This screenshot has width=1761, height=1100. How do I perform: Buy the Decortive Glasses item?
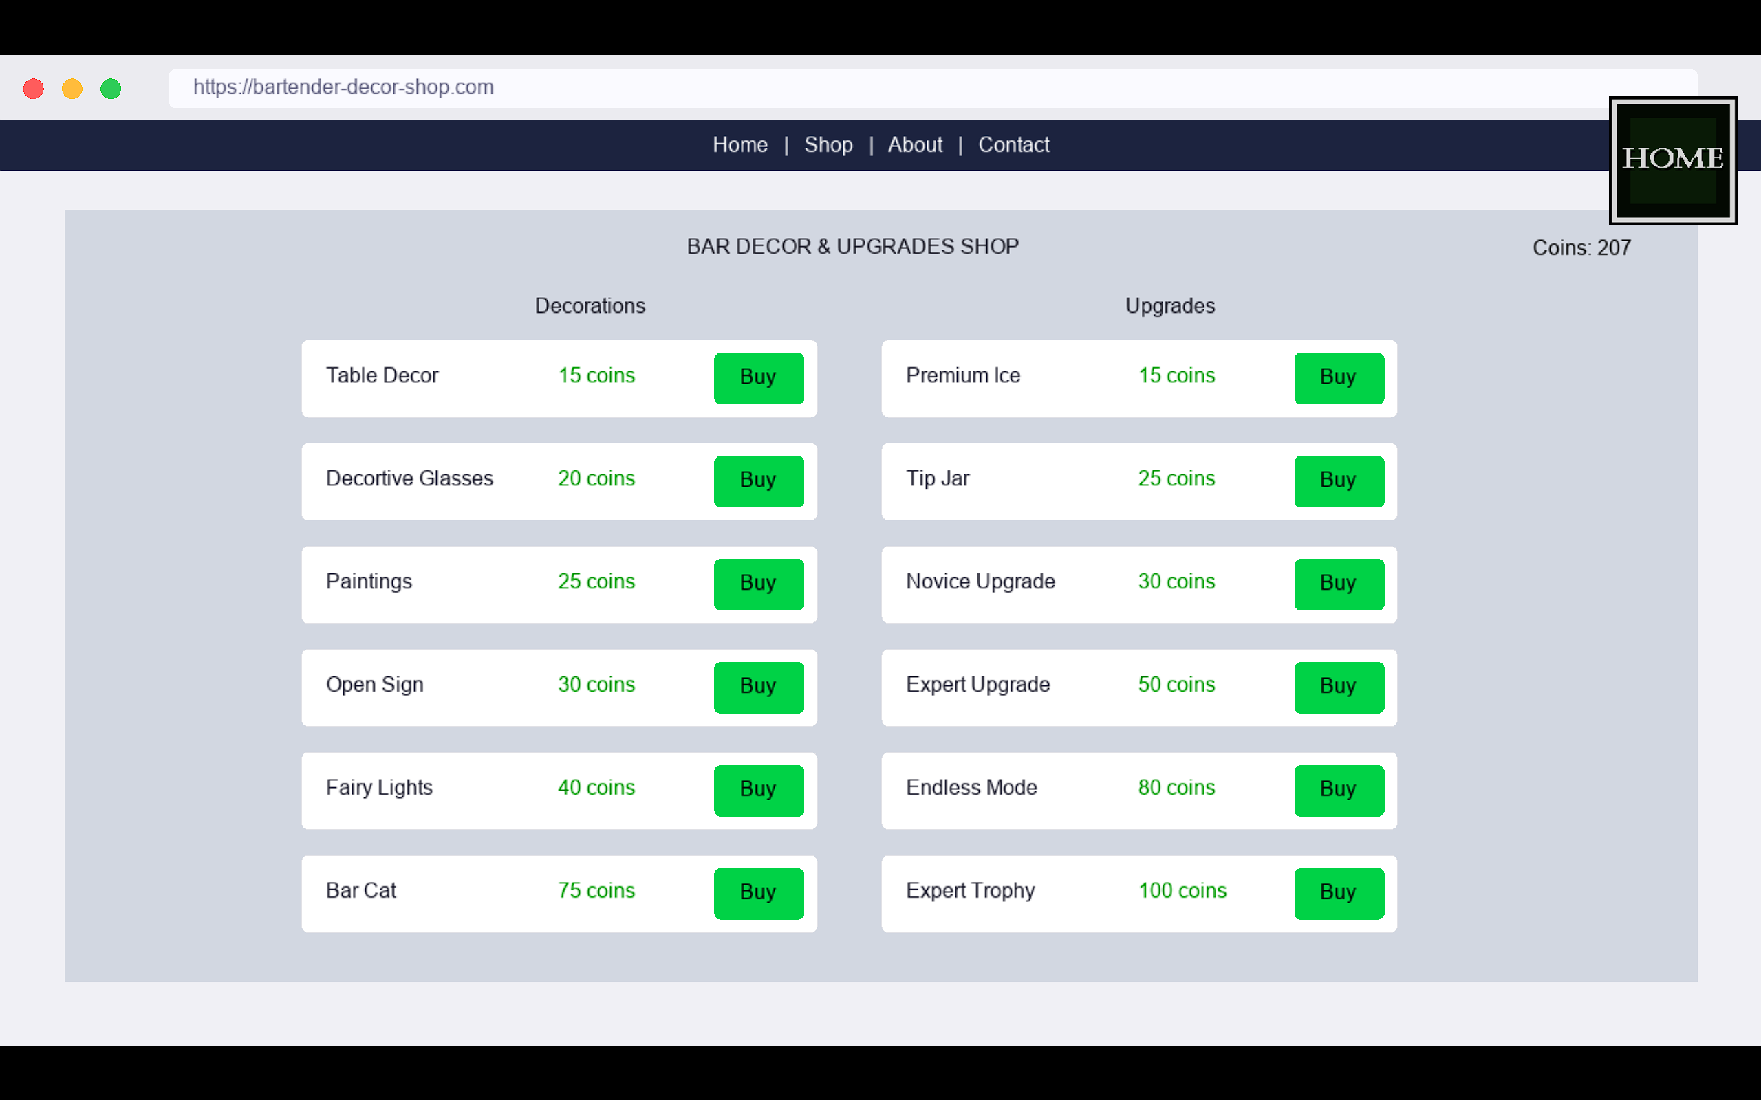tap(758, 481)
